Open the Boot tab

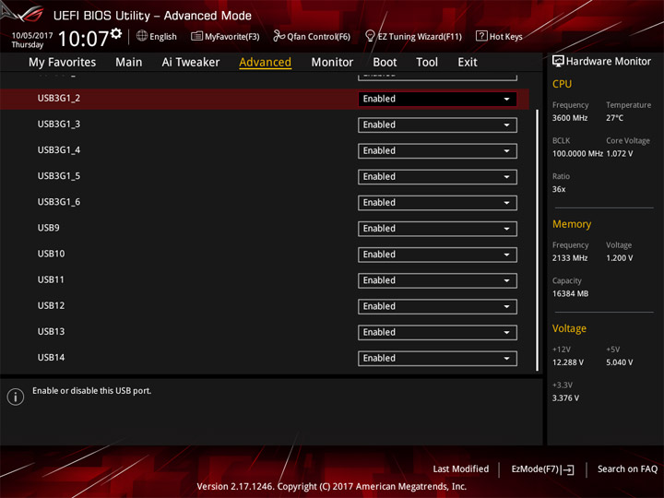(x=385, y=63)
